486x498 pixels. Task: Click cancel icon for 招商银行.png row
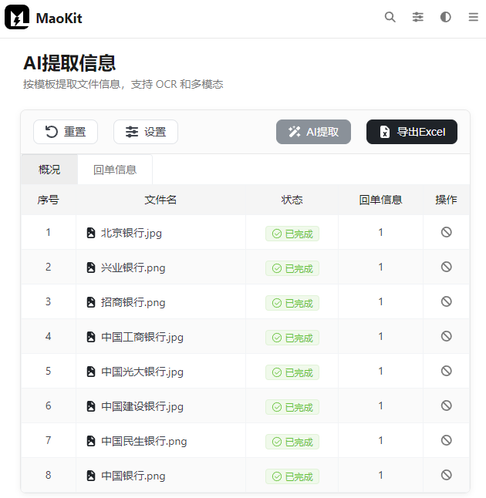click(x=446, y=301)
